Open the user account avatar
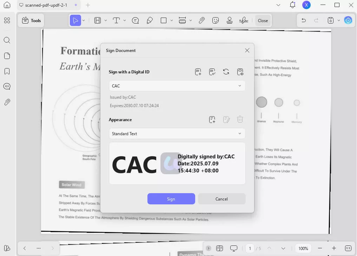 pyautogui.click(x=306, y=5)
